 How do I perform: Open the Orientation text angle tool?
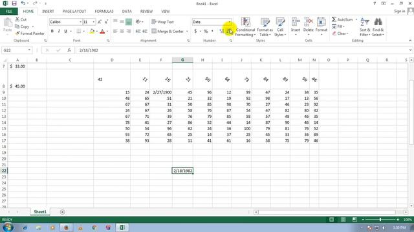coord(138,21)
